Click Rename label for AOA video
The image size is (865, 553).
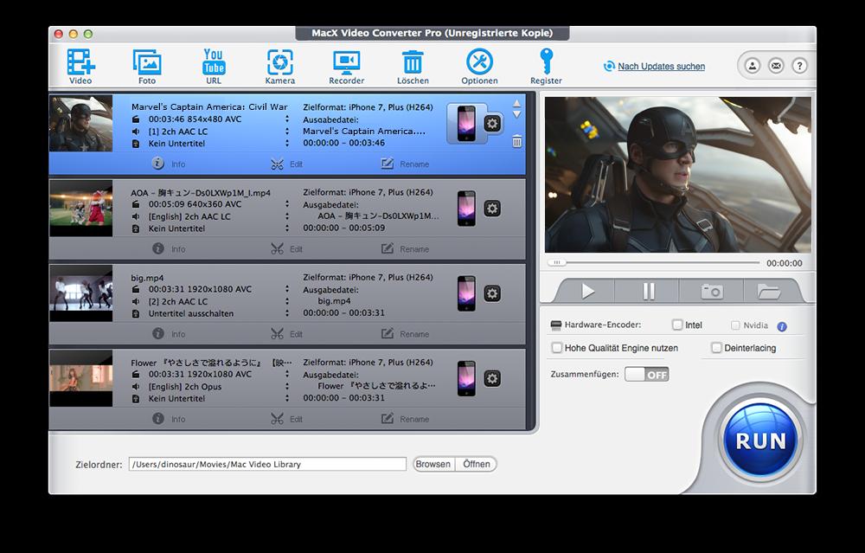point(414,249)
